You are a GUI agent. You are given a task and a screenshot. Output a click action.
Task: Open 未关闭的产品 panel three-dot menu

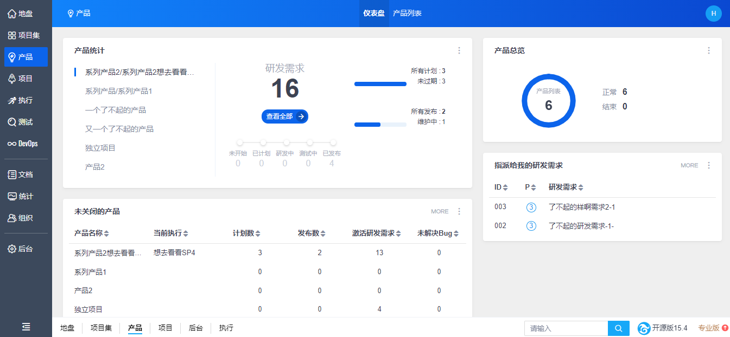[459, 211]
